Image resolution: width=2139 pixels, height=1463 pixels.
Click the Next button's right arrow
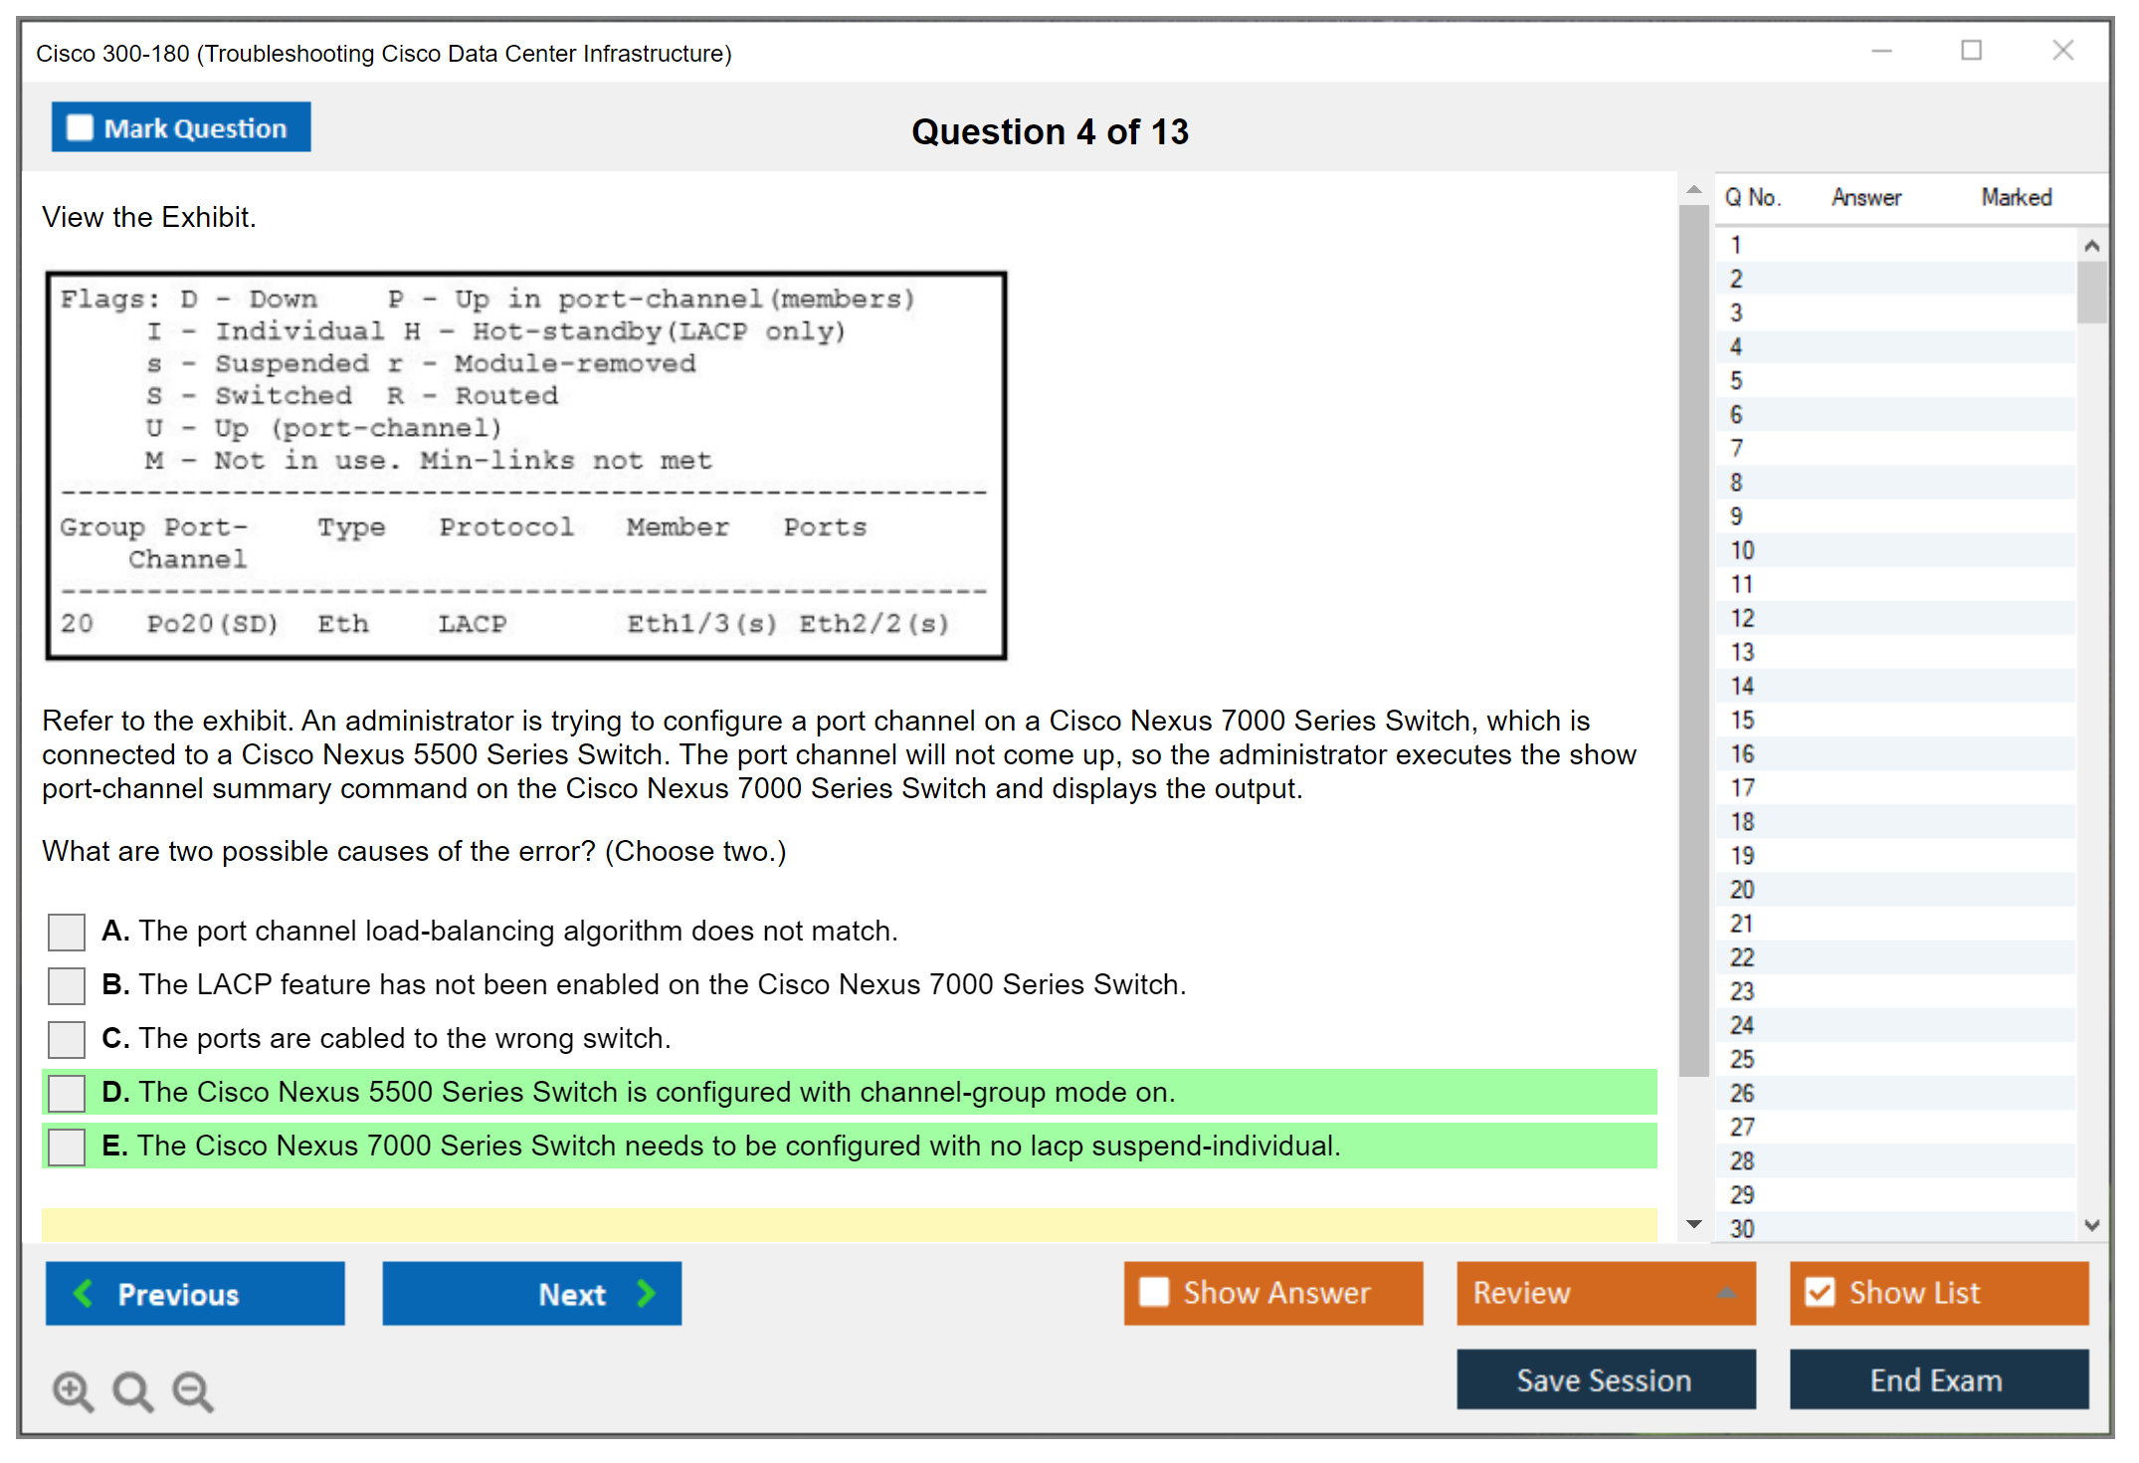point(646,1294)
